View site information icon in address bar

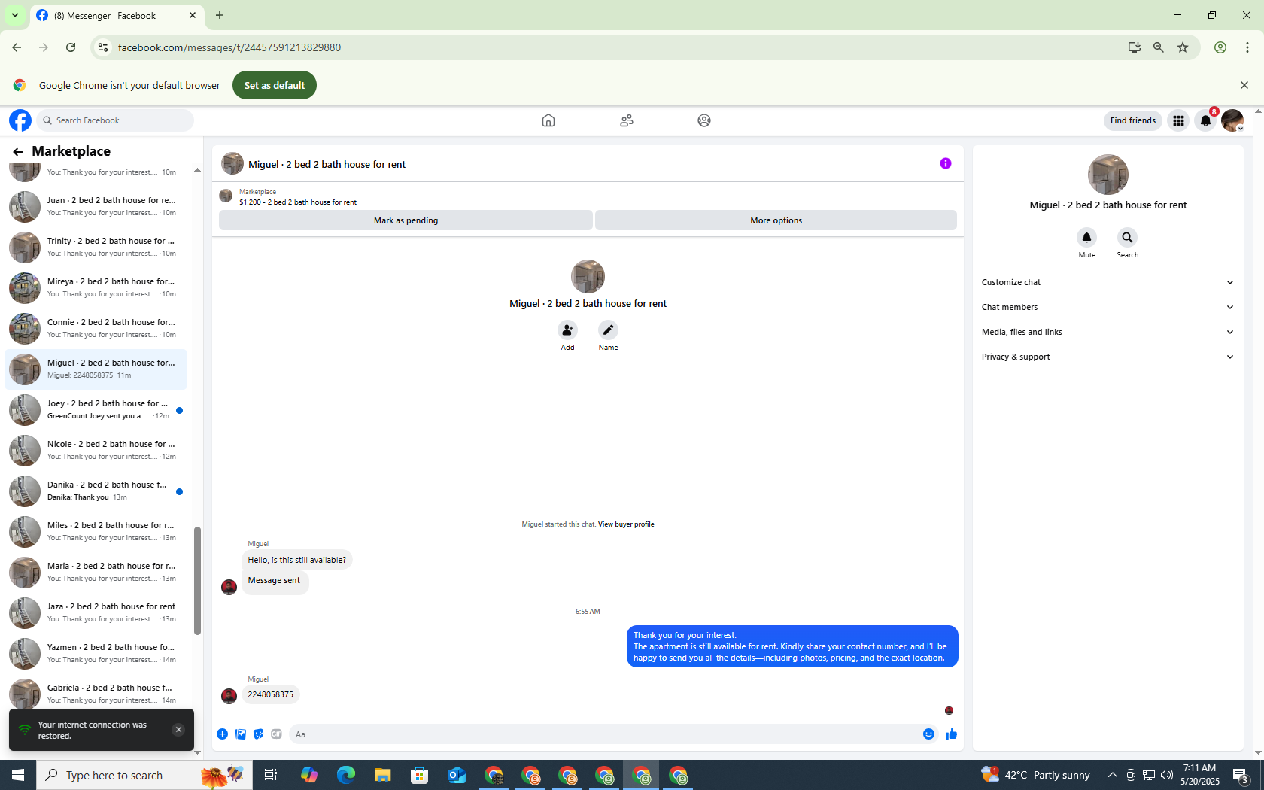tap(103, 47)
